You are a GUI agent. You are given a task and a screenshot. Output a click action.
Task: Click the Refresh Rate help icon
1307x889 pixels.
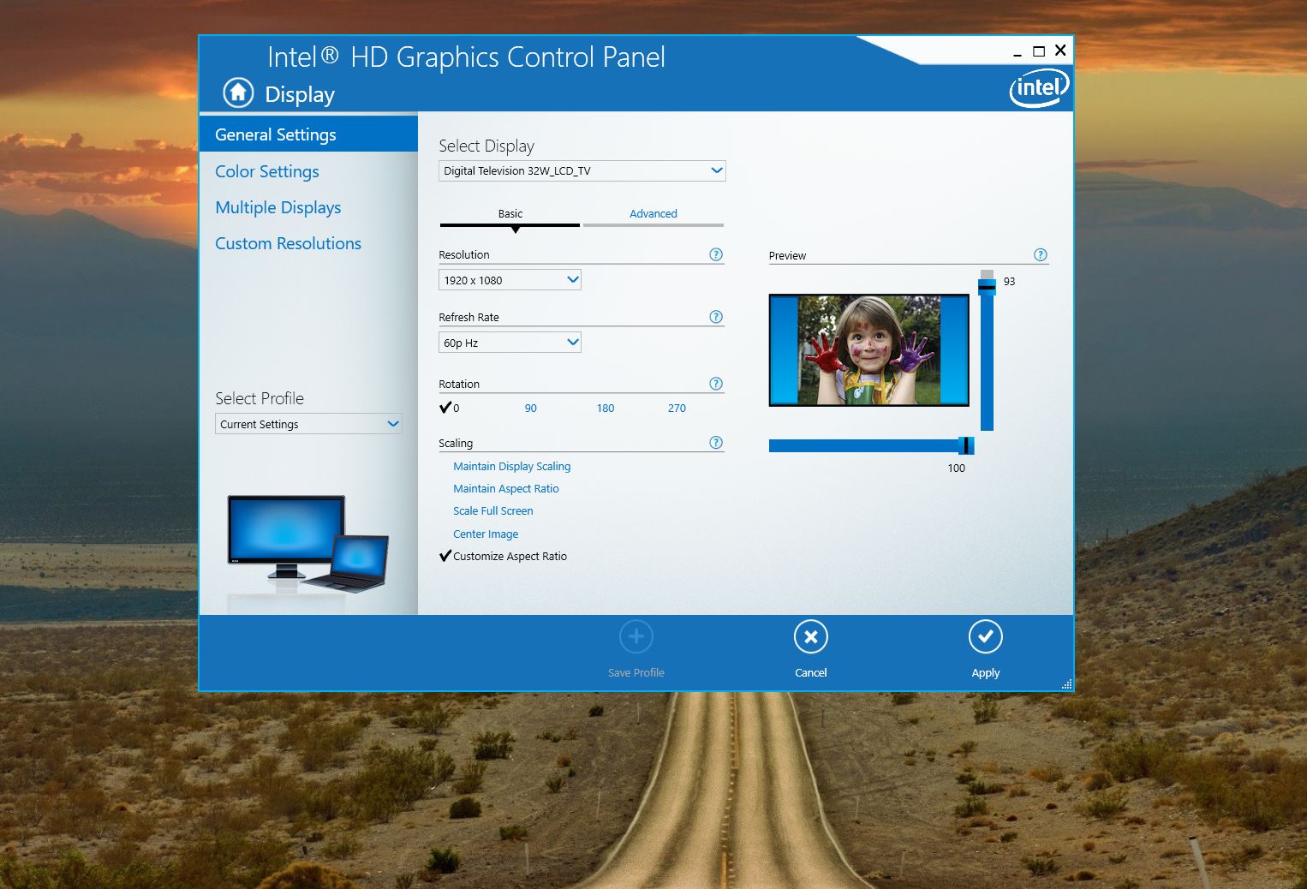point(716,316)
